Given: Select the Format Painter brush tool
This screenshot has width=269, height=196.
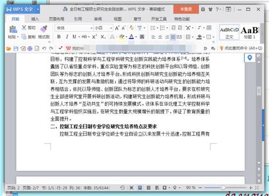Looking at the screenshot, I should pos(44,29).
